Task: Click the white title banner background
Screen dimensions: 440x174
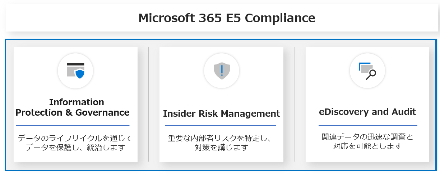Action: (72, 18)
